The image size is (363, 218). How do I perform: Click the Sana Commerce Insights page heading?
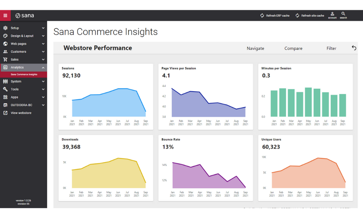[x=106, y=32]
